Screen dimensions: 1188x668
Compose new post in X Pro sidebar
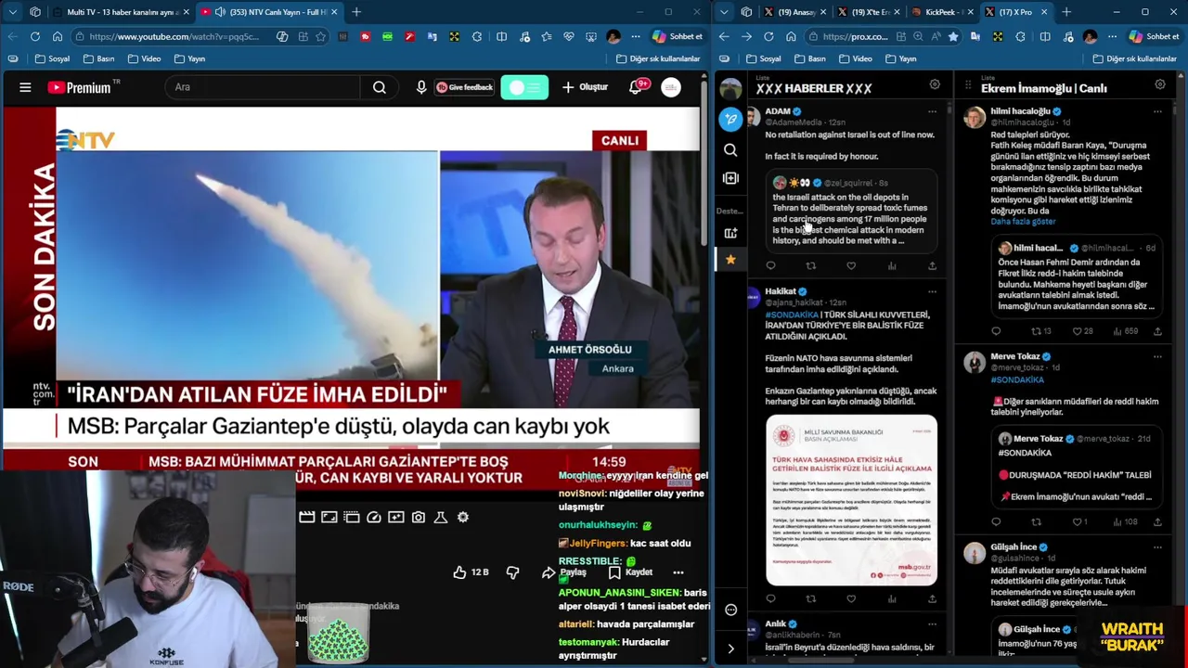[730, 119]
